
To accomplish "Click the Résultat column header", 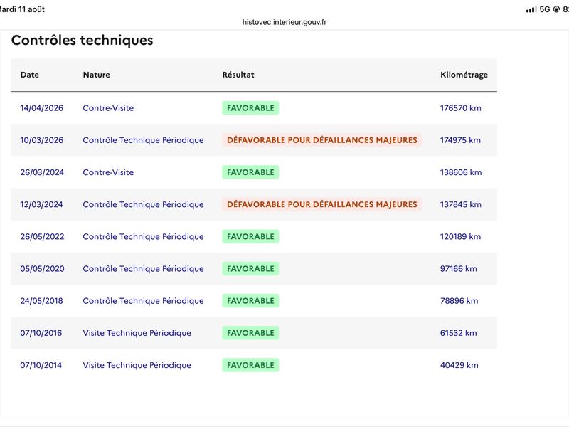I will coord(238,75).
